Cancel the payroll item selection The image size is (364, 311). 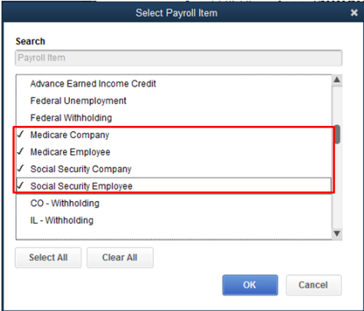click(313, 285)
